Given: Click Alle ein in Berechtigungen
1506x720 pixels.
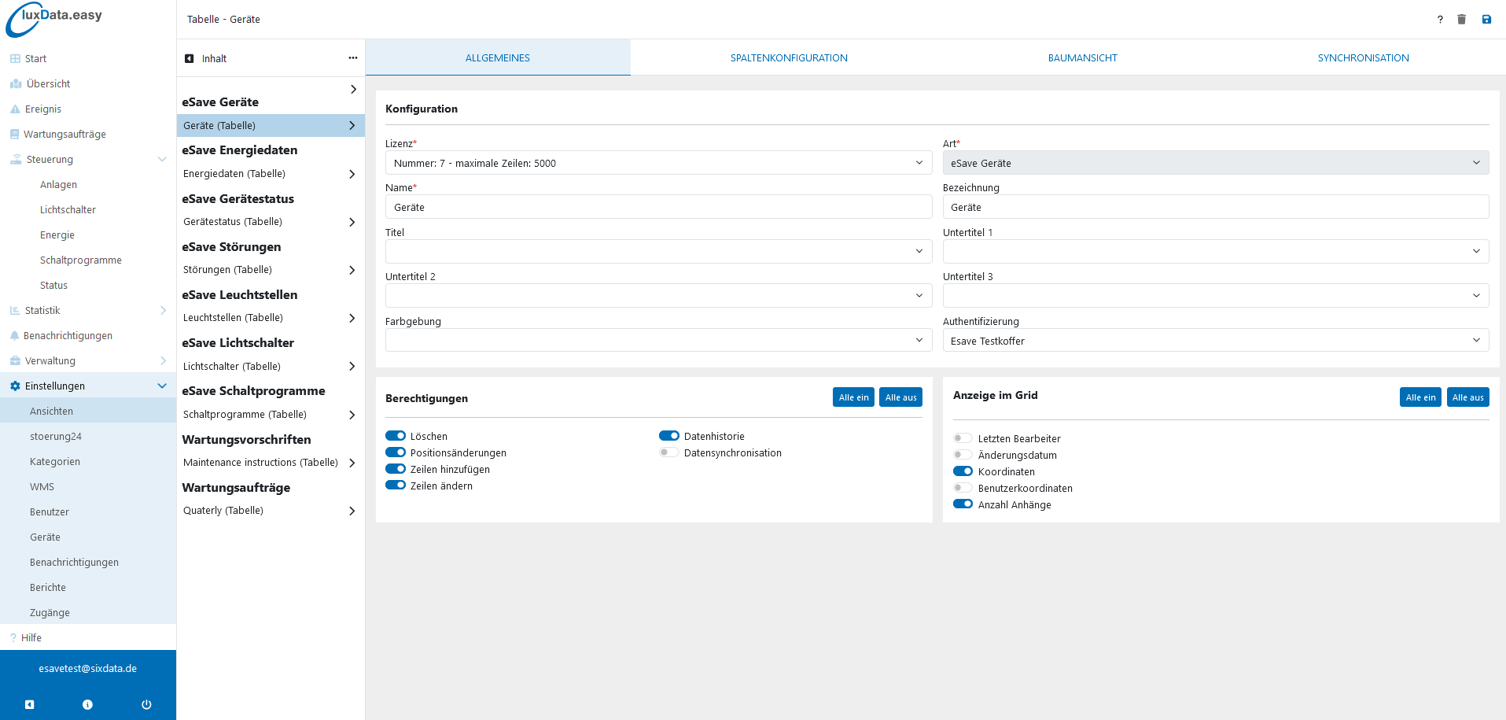Looking at the screenshot, I should point(853,397).
